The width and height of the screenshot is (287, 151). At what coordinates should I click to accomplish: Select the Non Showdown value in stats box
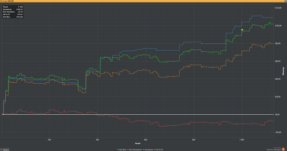point(20,12)
